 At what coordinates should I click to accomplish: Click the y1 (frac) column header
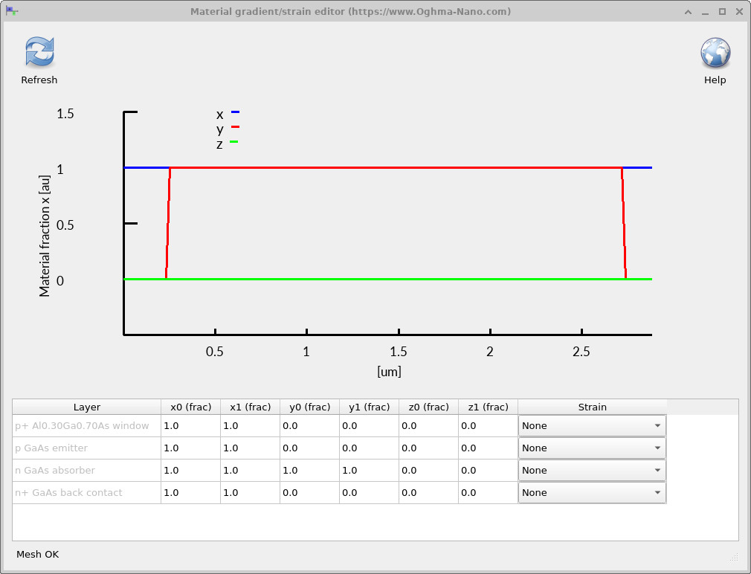(369, 407)
